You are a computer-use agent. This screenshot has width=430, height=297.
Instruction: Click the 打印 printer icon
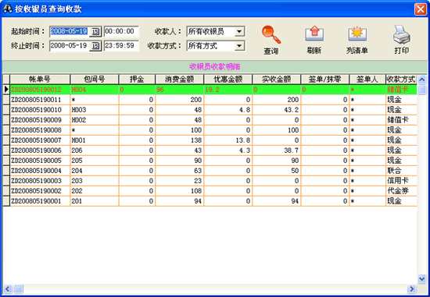point(402,34)
